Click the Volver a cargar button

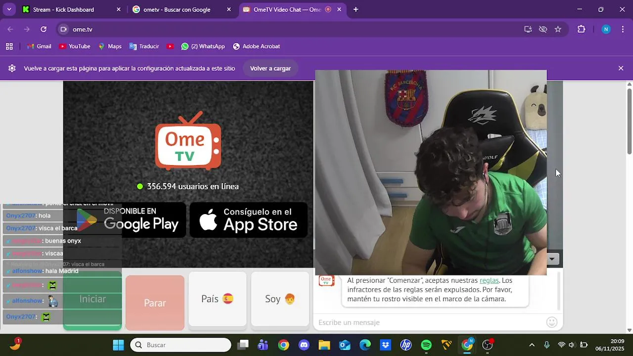(271, 68)
